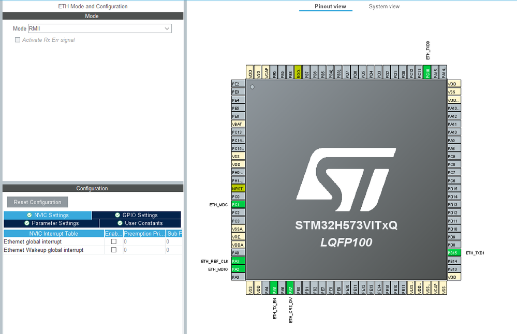Select the green PA5 pin (ETH_TX_EN)

point(274,289)
